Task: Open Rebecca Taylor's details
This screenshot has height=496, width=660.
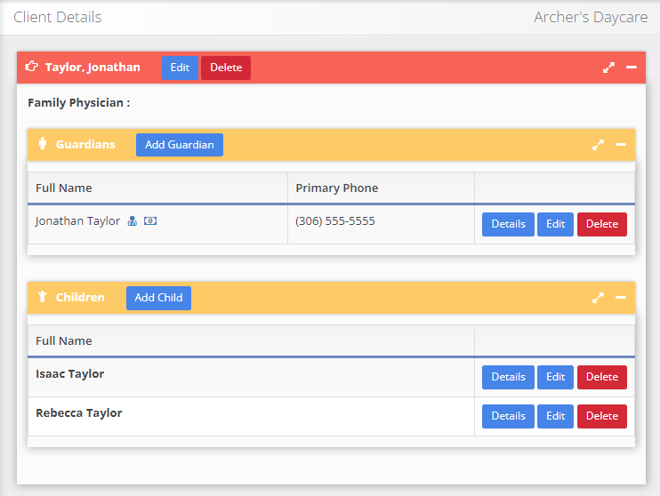Action: point(508,416)
